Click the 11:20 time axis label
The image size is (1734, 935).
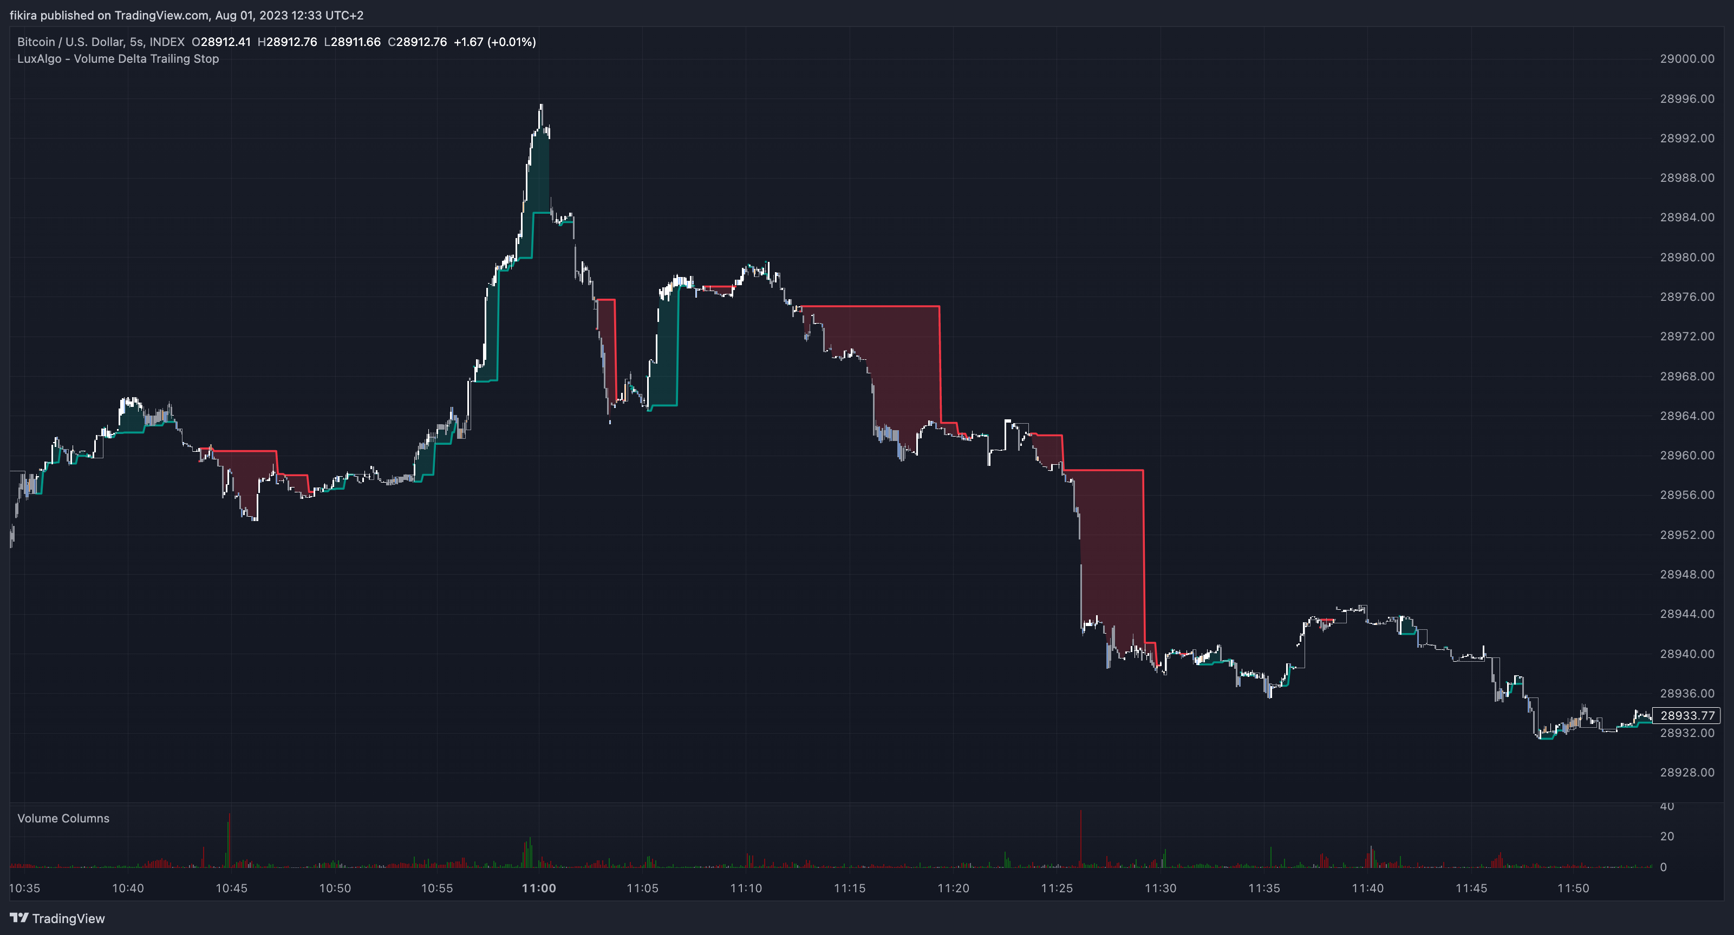(x=954, y=888)
